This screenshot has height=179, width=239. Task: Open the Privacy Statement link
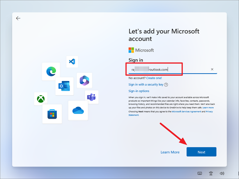click(x=171, y=113)
